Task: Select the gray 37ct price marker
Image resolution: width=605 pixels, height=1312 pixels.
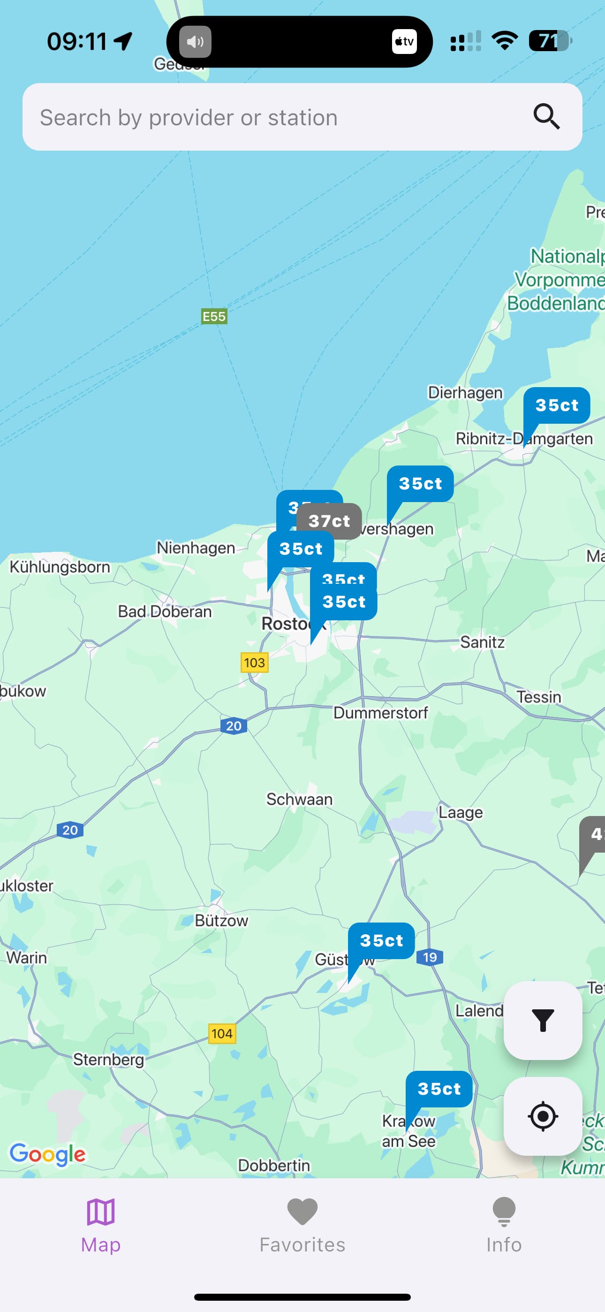Action: pyautogui.click(x=330, y=521)
